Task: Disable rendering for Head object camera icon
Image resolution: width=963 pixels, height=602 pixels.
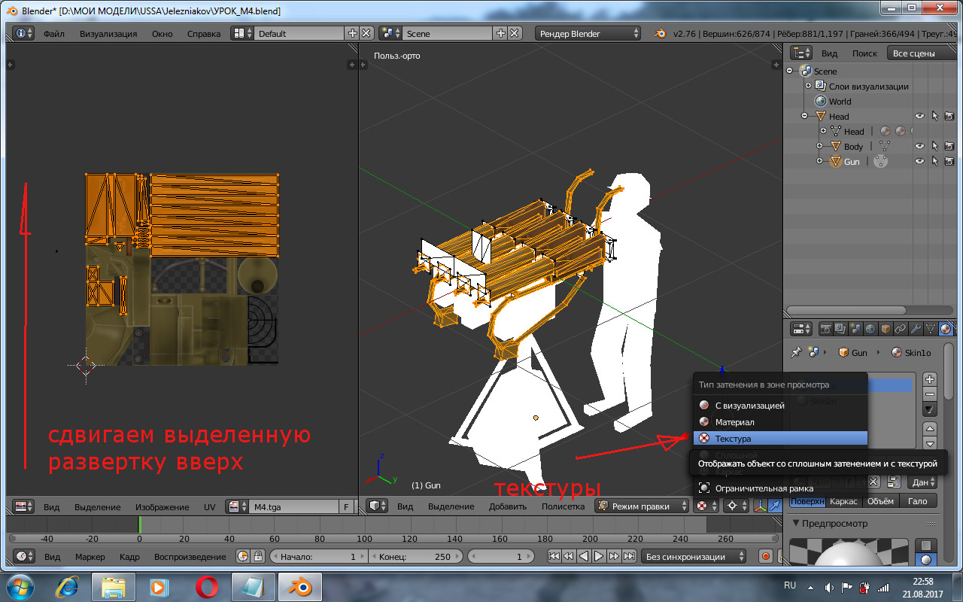Action: [949, 117]
